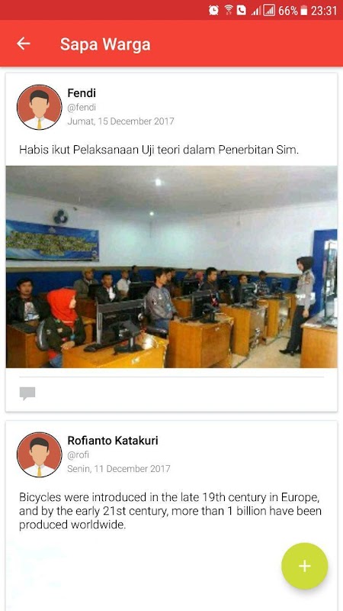The width and height of the screenshot is (343, 611).
Task: Tap the battery icon in status bar
Action: point(304,11)
